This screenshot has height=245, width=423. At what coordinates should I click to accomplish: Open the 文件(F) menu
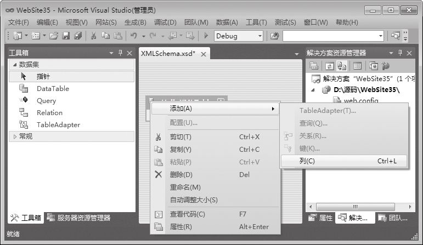(x=18, y=22)
